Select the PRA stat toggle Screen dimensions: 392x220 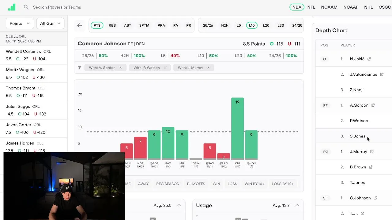161,25
